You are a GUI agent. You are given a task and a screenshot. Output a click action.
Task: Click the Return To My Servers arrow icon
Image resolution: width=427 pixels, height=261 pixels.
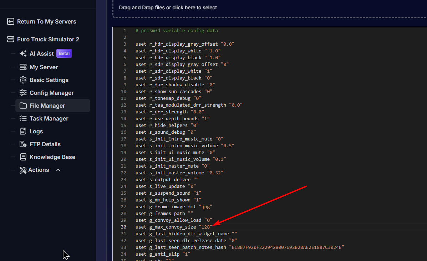tap(11, 22)
